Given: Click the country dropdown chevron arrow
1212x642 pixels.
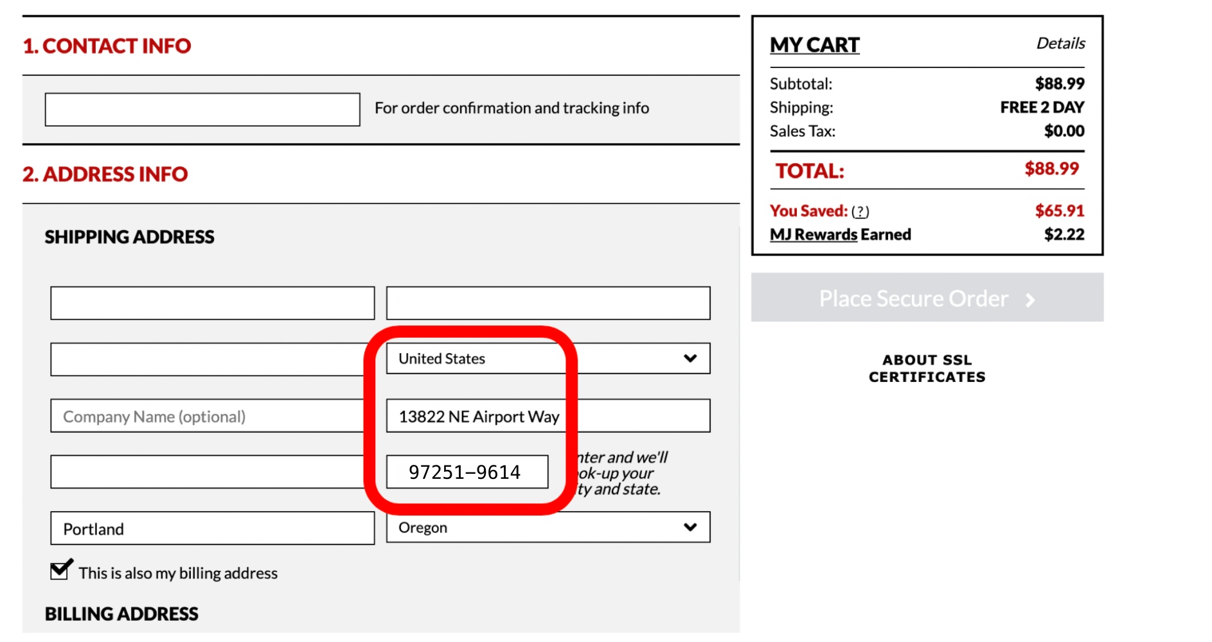Looking at the screenshot, I should tap(690, 358).
